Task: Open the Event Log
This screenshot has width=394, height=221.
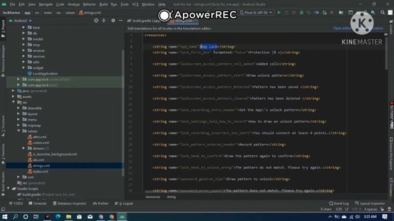Action: click(x=339, y=203)
